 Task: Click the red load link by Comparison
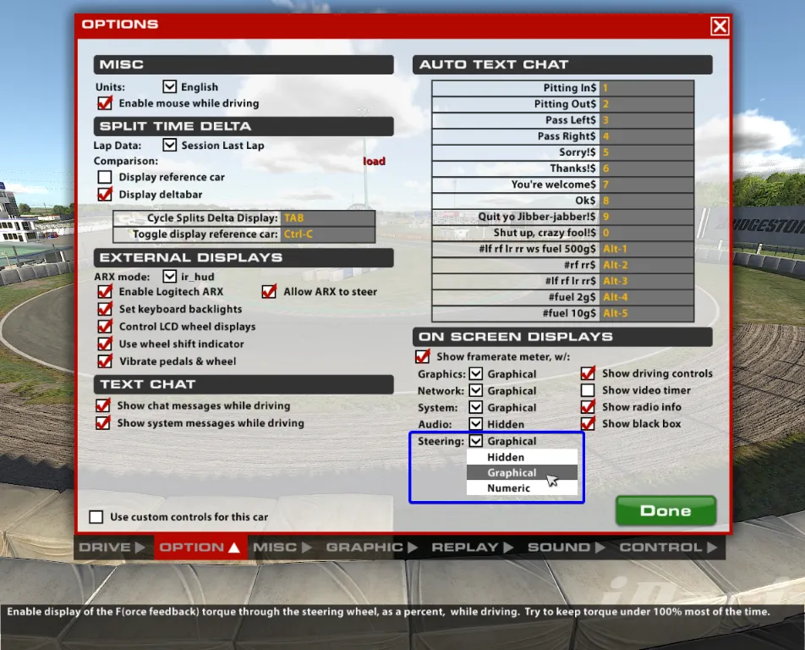point(375,162)
